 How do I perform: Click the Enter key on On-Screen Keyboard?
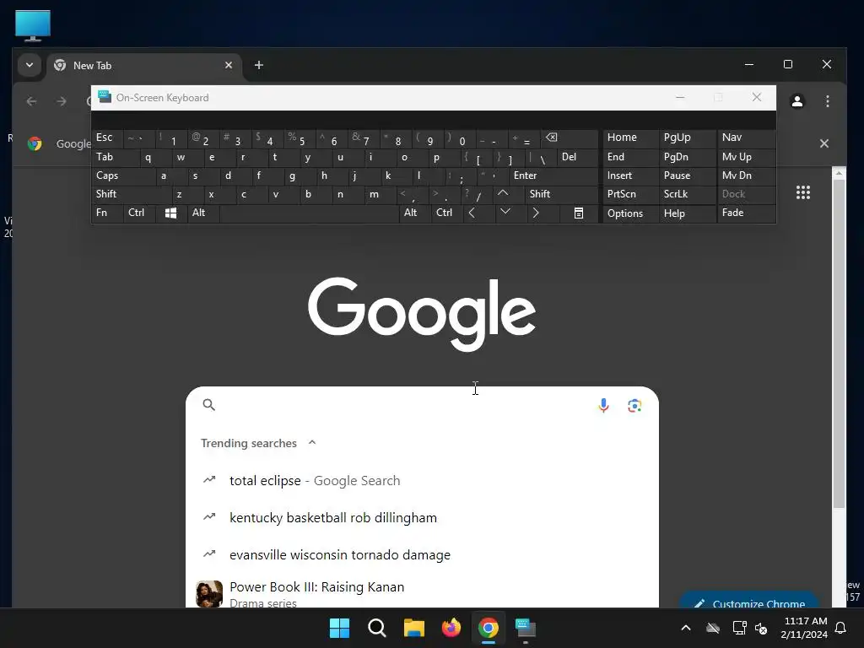coord(553,175)
